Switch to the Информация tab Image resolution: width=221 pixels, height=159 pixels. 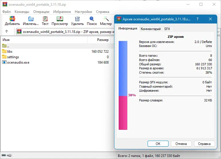[x=128, y=28]
